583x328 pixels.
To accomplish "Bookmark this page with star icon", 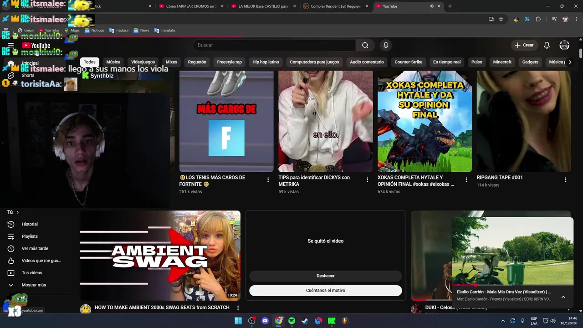I will tap(501, 19).
